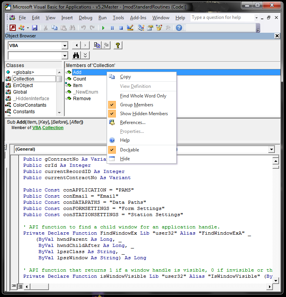286x297 pixels.
Task: Open the procedure dropdown arrow
Action: pos(271,149)
